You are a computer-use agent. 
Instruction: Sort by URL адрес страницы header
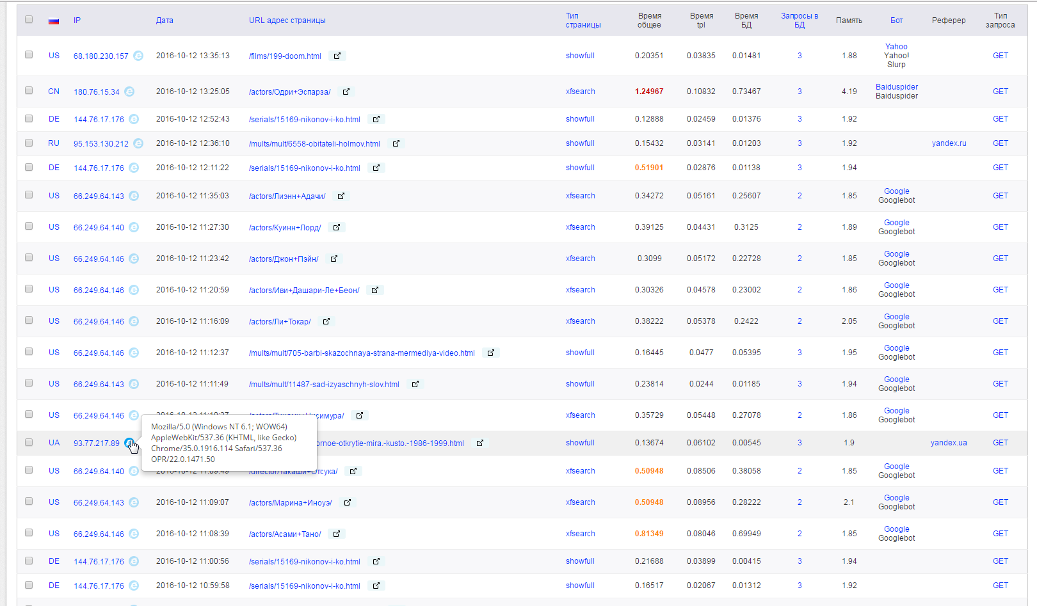point(287,20)
